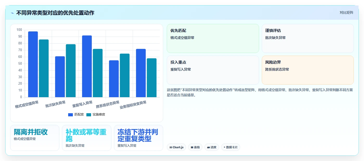Click 批次缺失异常 text in 谨慎评估 card

[275, 38]
